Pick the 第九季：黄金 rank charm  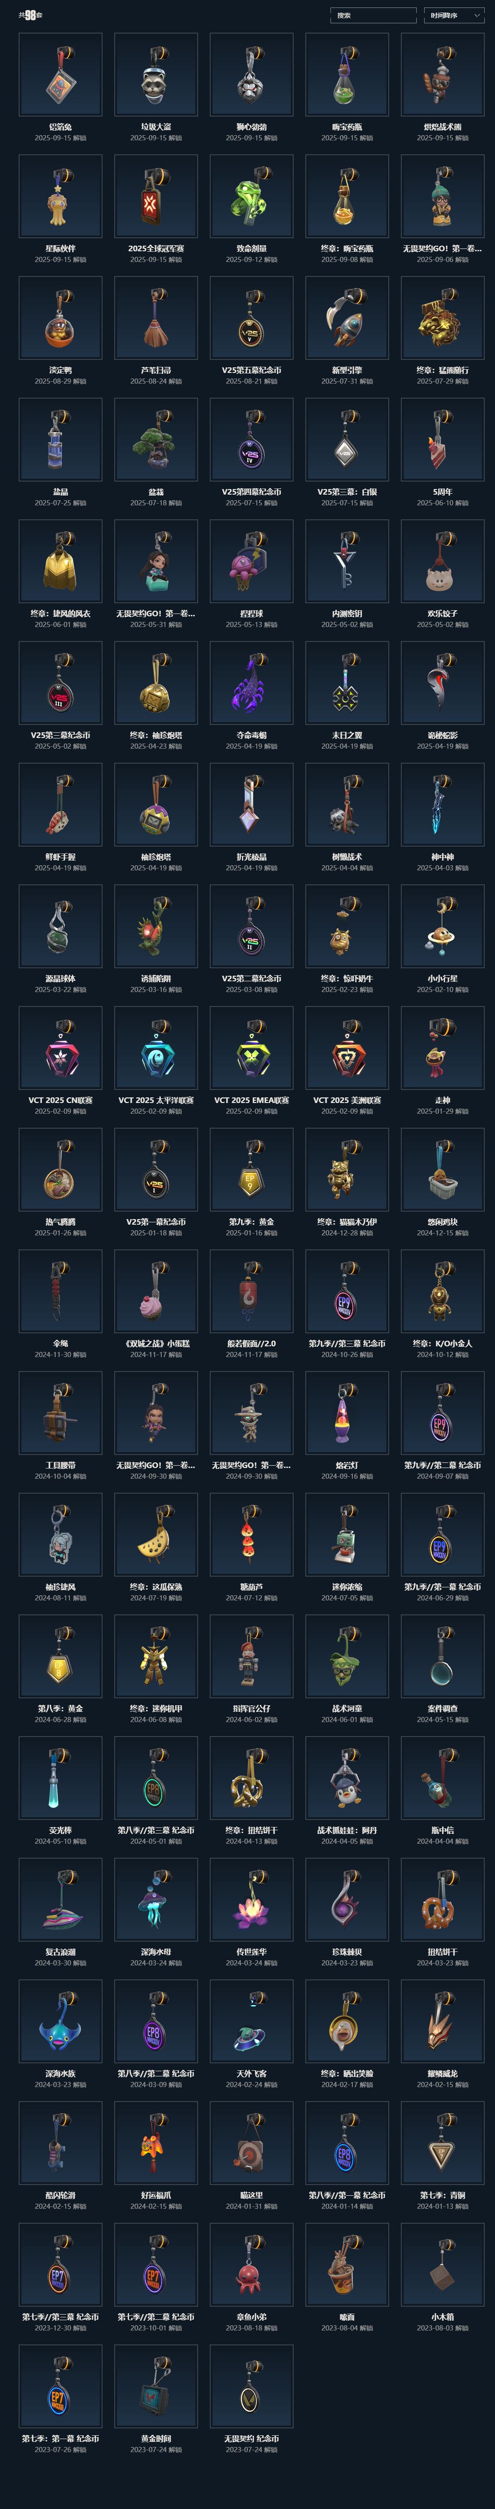(251, 1170)
